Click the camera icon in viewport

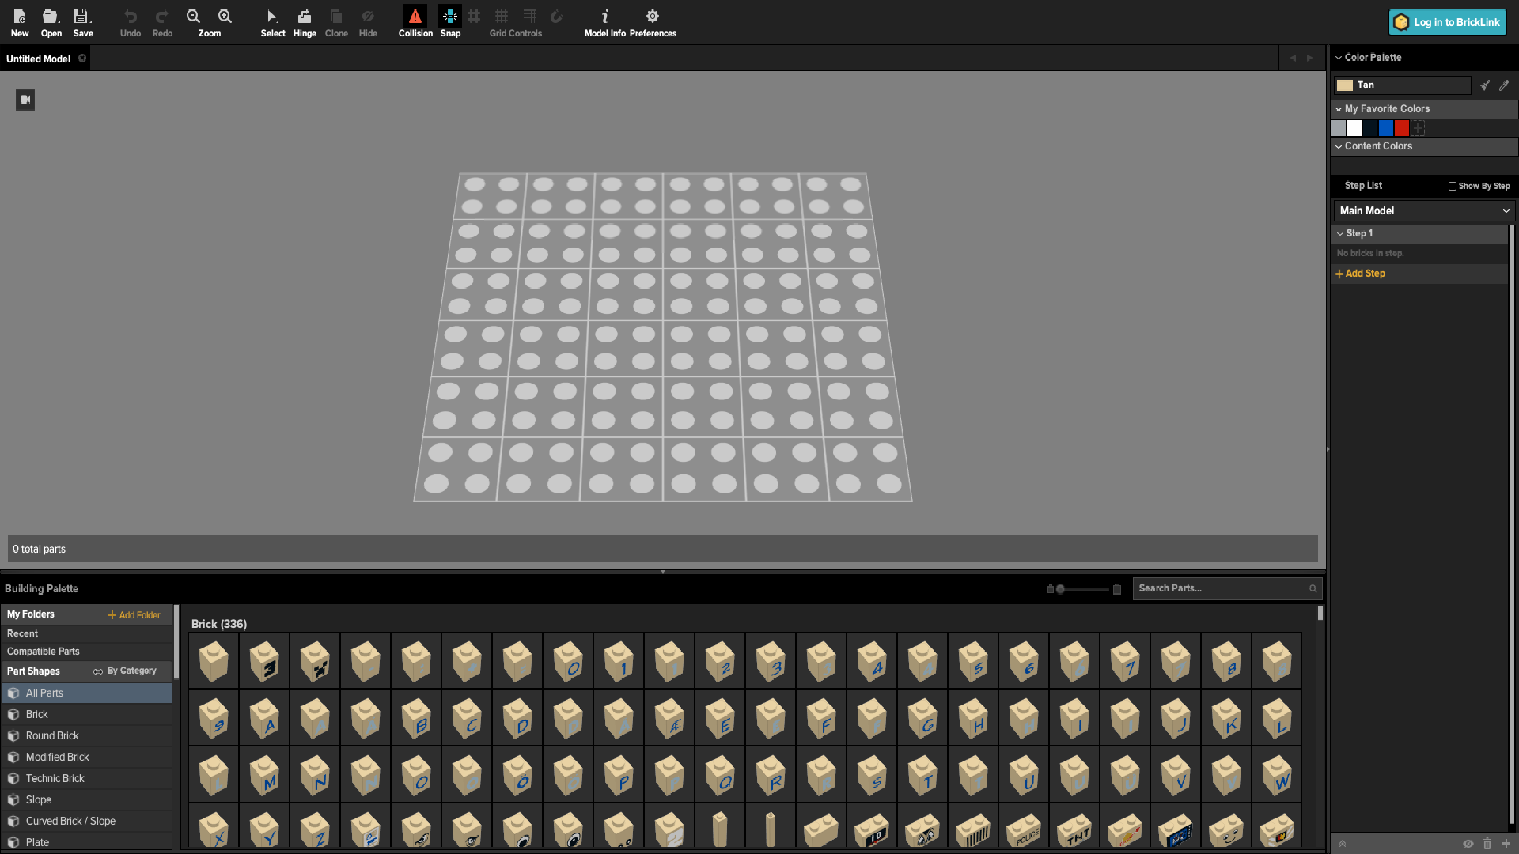click(25, 100)
